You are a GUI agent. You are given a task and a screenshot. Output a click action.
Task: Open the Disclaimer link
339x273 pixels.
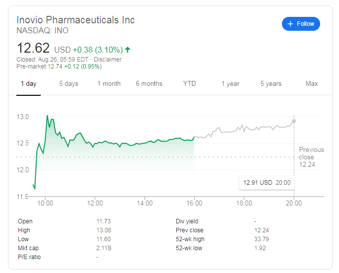pos(108,60)
